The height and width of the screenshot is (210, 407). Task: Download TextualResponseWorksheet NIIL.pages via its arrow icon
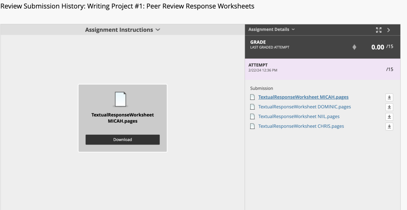(389, 117)
